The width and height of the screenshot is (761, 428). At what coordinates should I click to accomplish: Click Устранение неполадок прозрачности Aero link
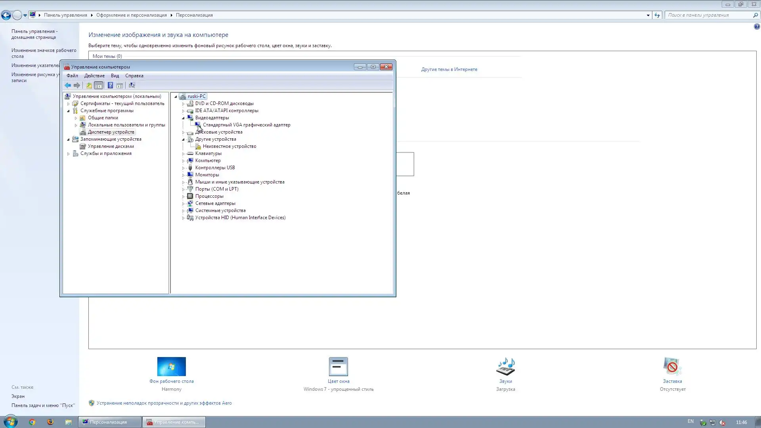pos(164,403)
